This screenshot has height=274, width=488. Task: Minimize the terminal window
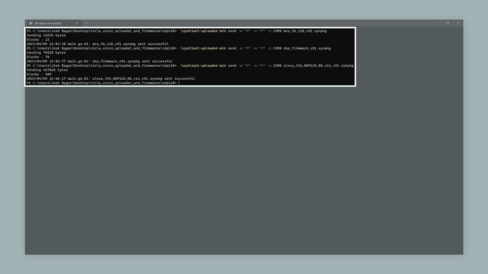[x=437, y=23]
